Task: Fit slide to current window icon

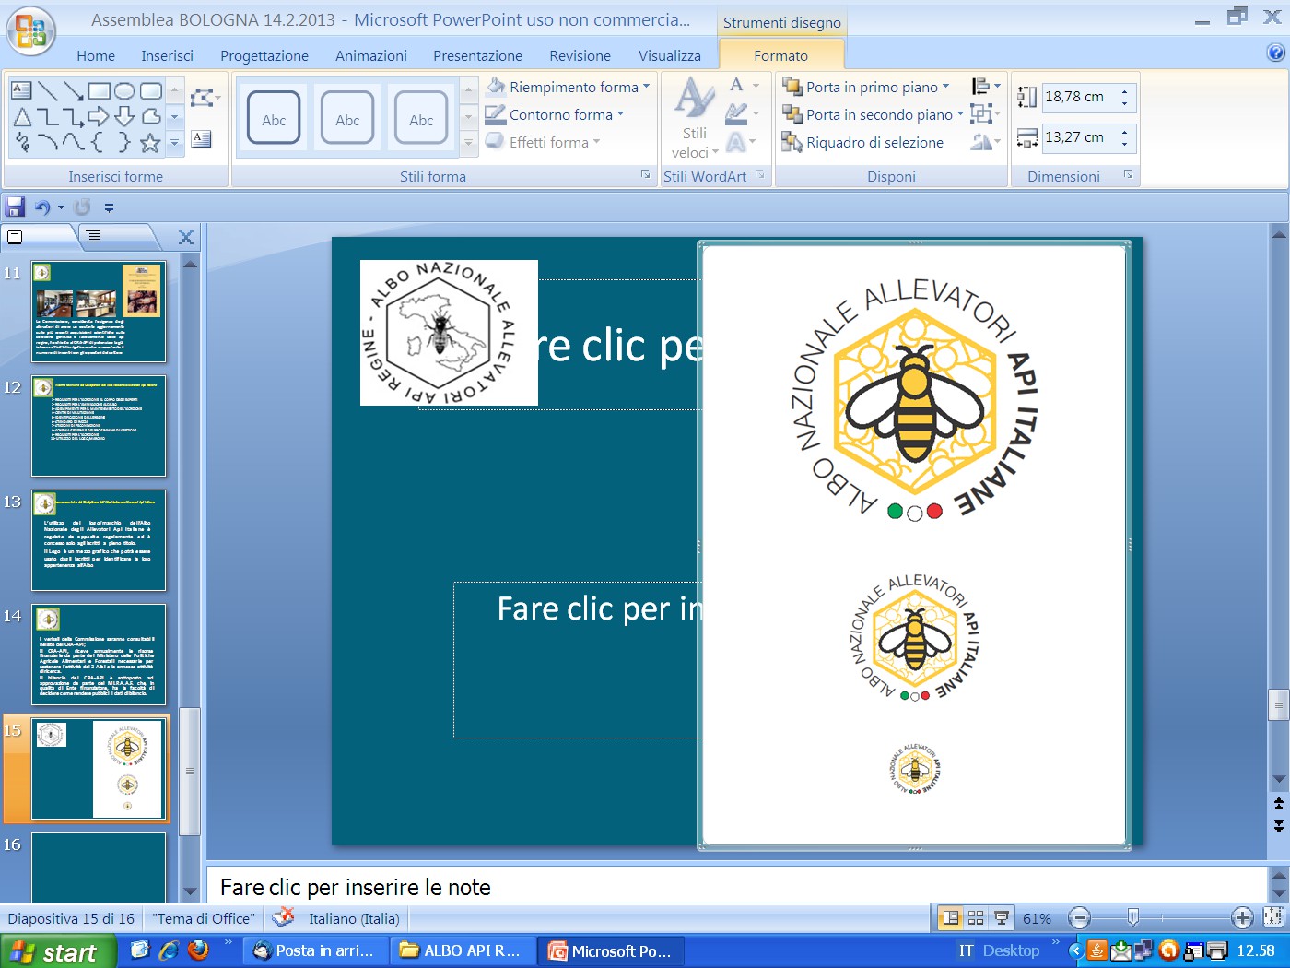Action: [1273, 917]
